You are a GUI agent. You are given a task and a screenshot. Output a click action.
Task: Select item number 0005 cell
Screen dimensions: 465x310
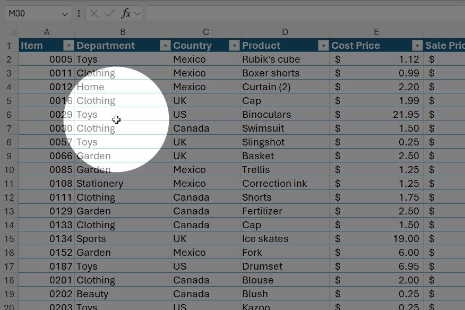47,59
